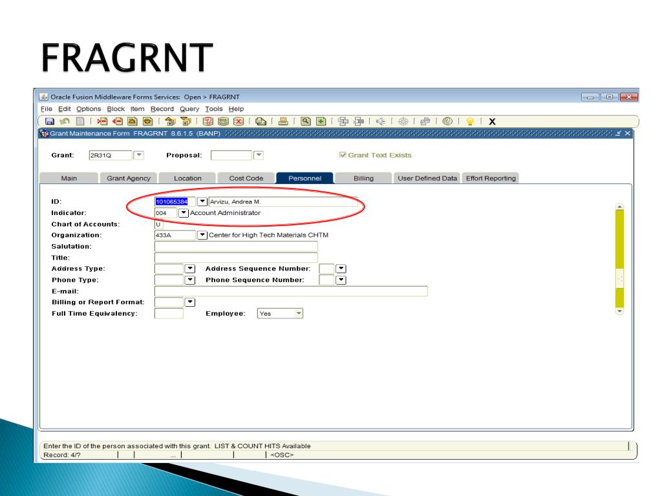
Task: Open the Grant field dropdown arrow
Action: pyautogui.click(x=139, y=155)
